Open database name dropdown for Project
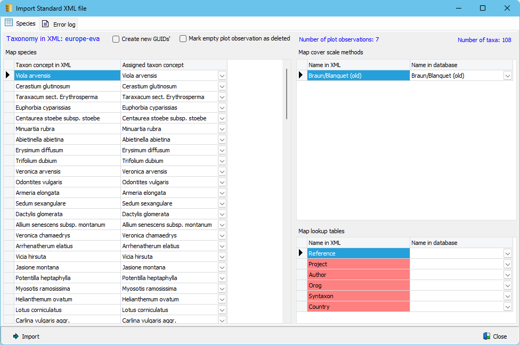Image resolution: width=520 pixels, height=345 pixels. (507, 264)
